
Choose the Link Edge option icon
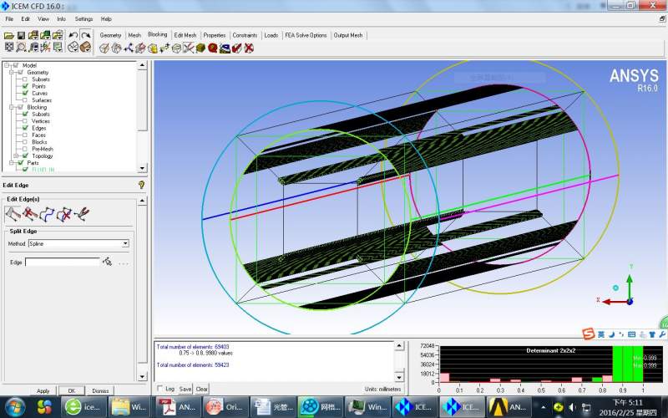click(x=47, y=214)
